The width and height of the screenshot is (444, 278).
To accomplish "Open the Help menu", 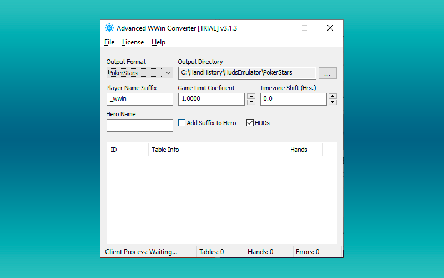I will (x=158, y=42).
